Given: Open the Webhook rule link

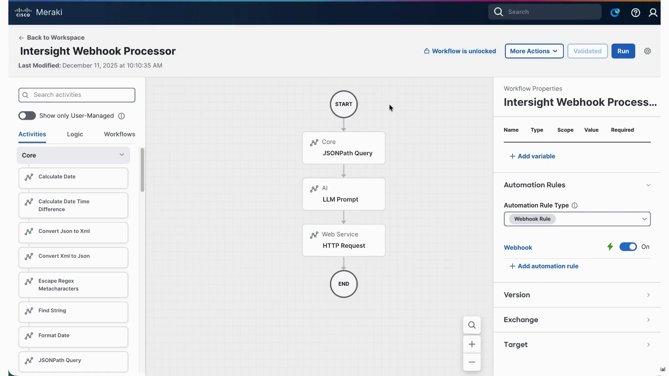Looking at the screenshot, I should 518,248.
